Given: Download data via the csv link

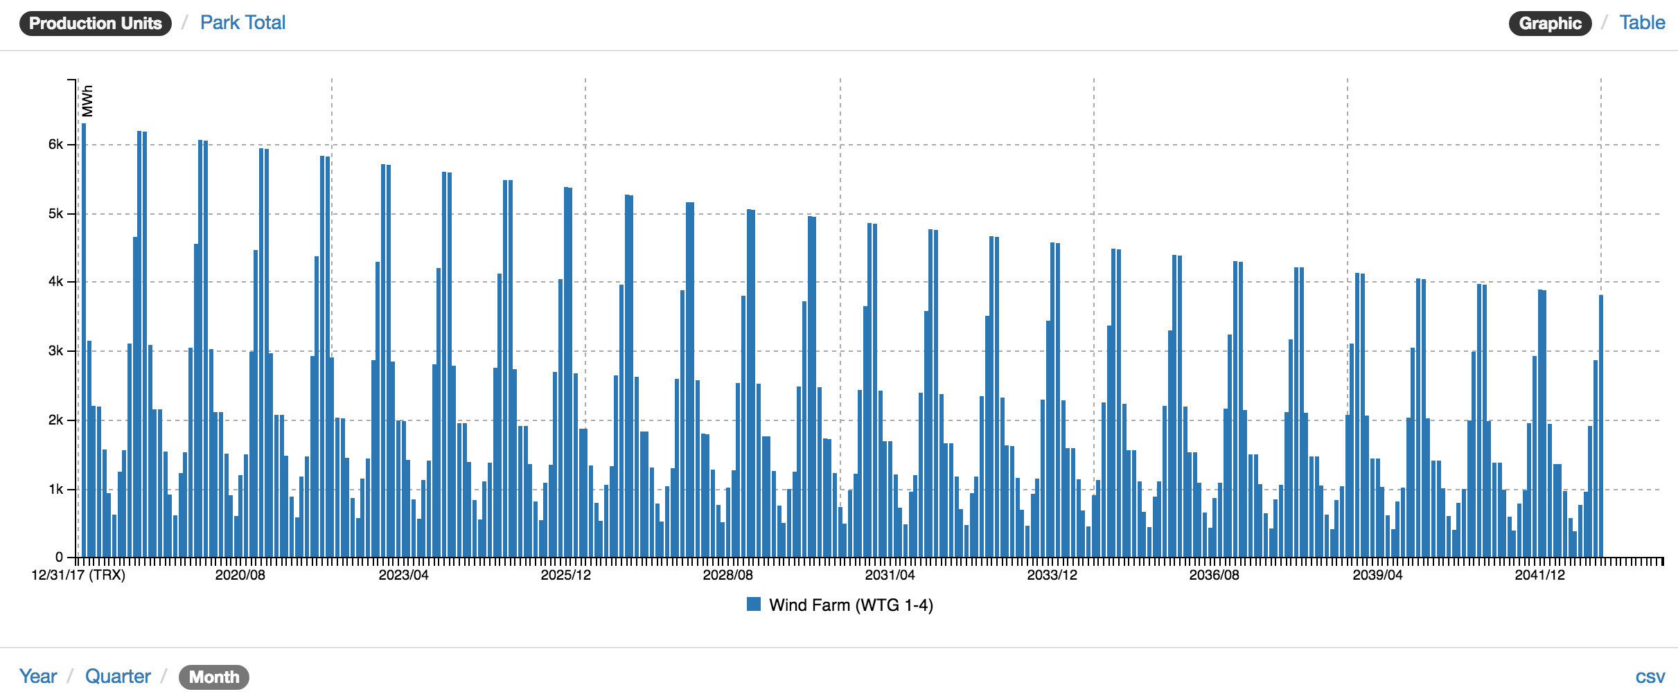Looking at the screenshot, I should pos(1650,676).
